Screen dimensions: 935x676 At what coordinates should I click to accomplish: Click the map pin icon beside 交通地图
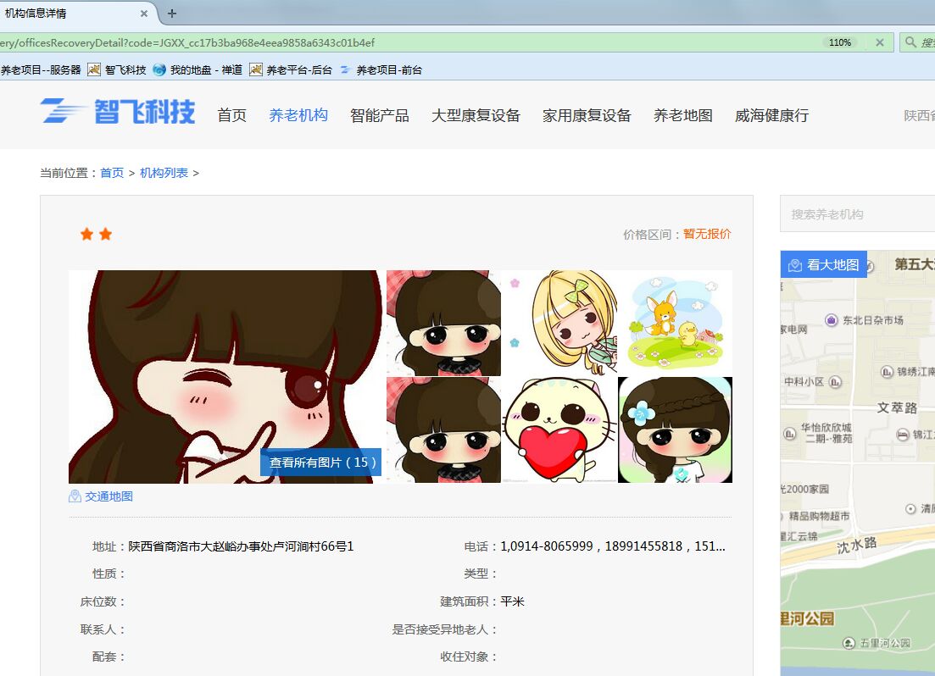[75, 496]
